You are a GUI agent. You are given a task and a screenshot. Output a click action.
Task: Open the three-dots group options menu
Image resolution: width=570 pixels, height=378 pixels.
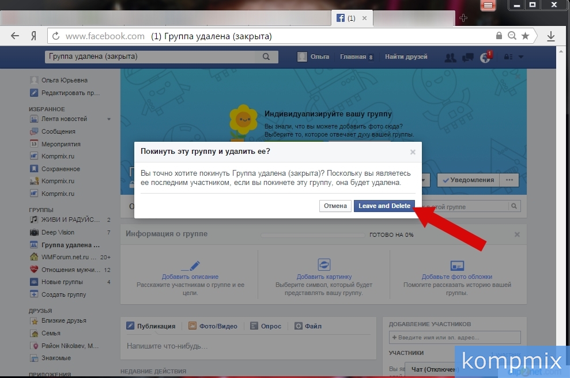click(508, 180)
